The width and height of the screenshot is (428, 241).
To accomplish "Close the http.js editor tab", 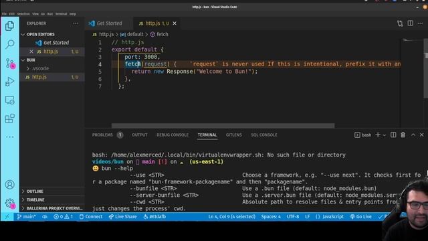I will click(175, 23).
